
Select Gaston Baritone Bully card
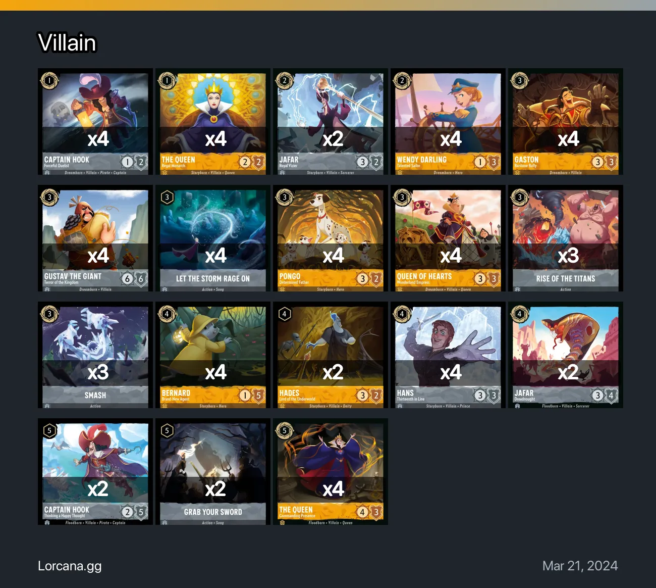[566, 122]
